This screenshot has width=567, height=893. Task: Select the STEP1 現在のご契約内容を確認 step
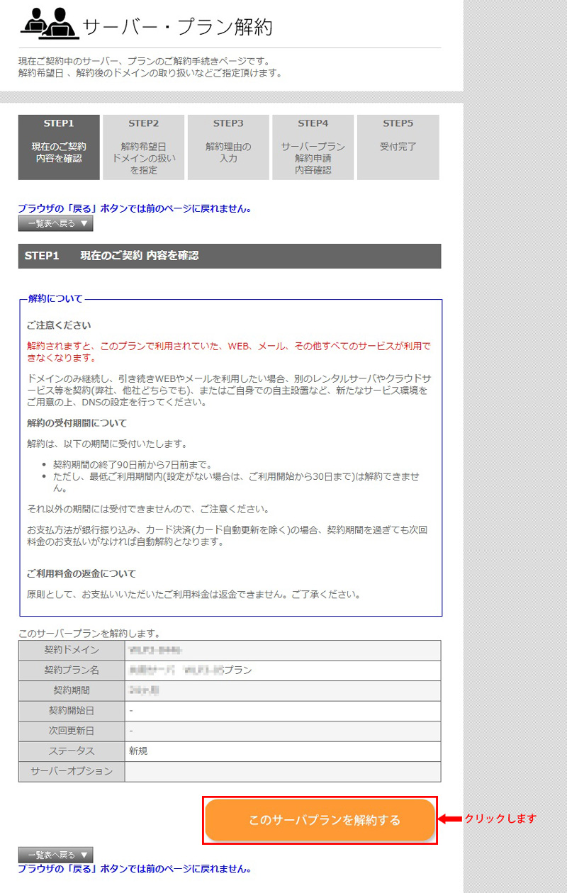pos(59,147)
